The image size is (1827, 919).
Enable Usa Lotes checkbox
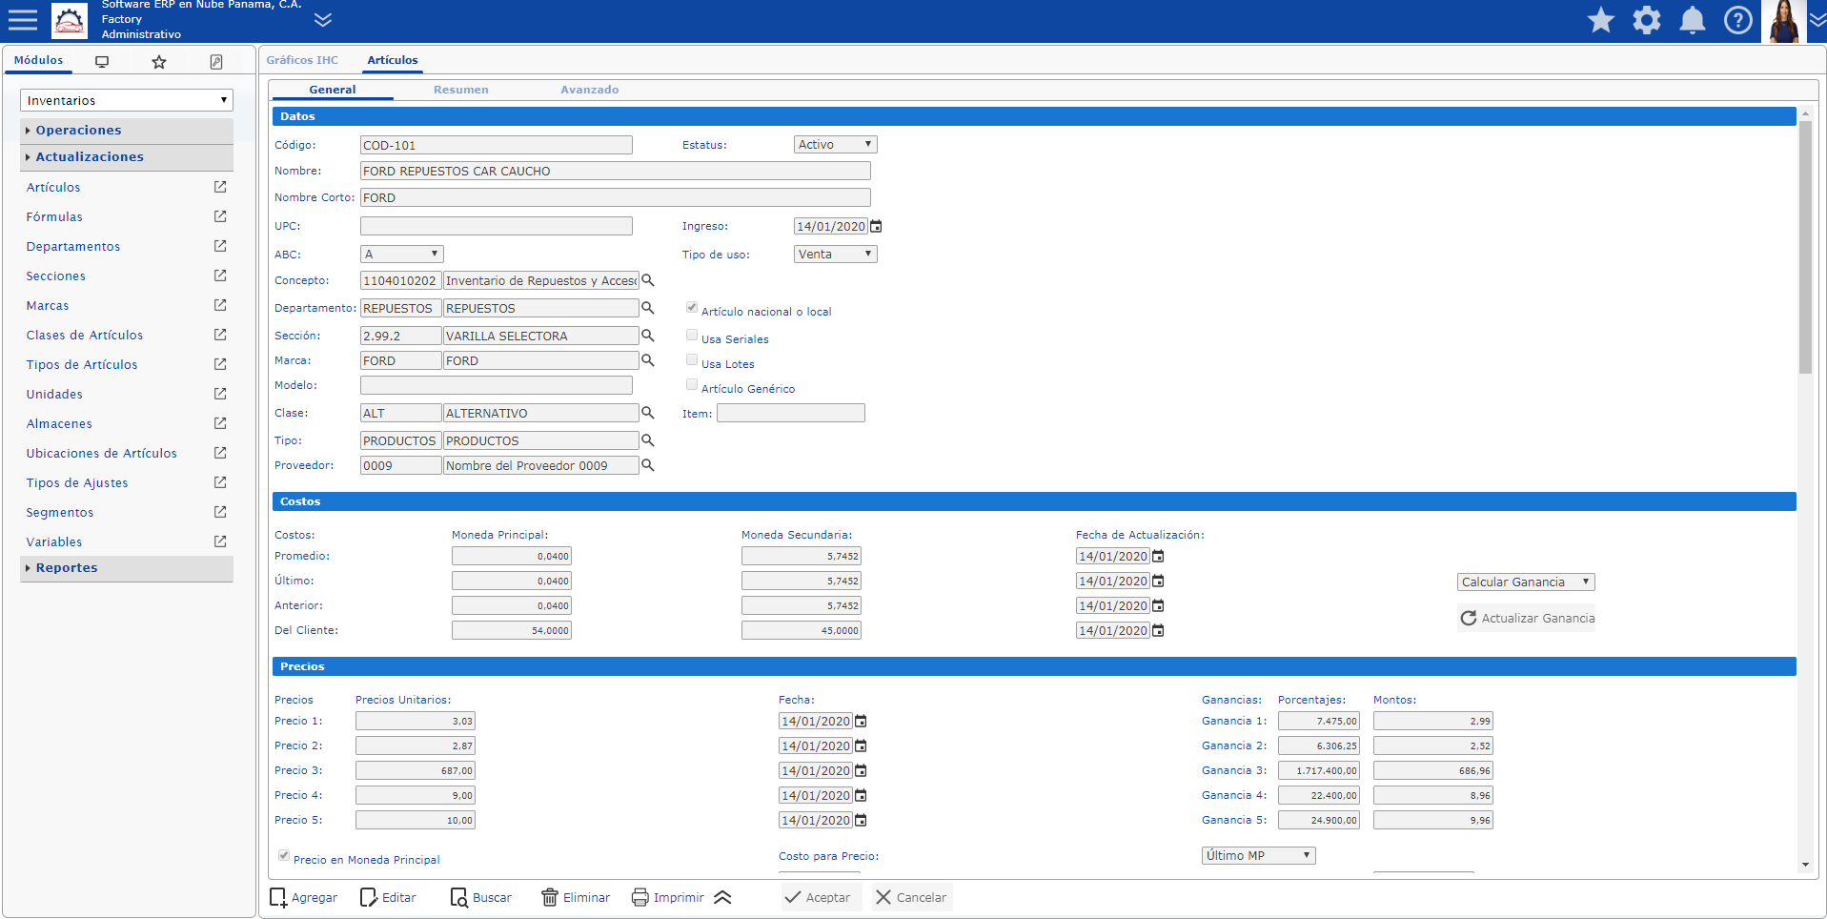pyautogui.click(x=692, y=360)
